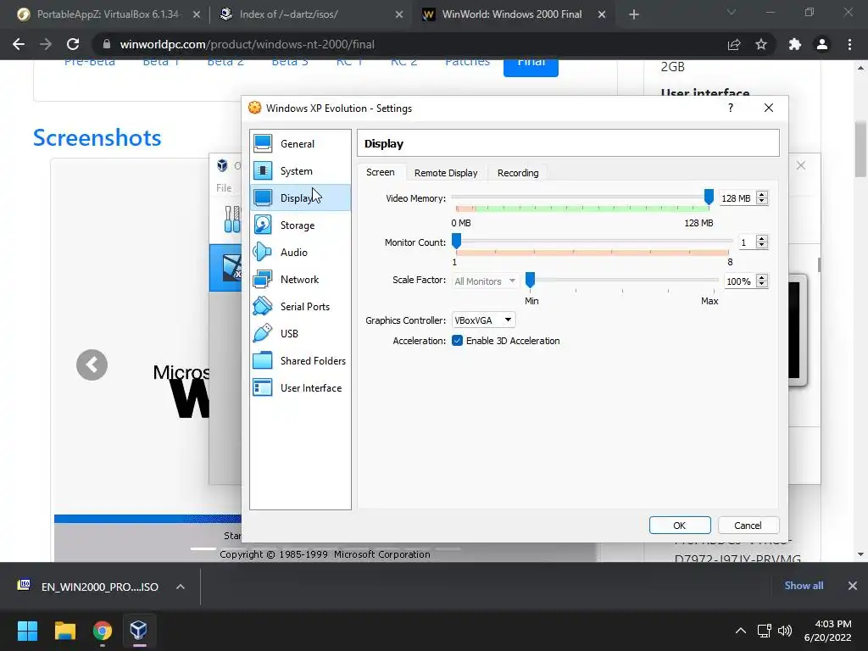Show hidden tray icons chevron
The width and height of the screenshot is (868, 651).
pyautogui.click(x=741, y=631)
